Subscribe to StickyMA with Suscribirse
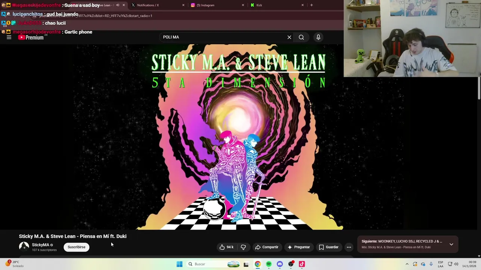Viewport: 481px width, 270px height. point(76,247)
